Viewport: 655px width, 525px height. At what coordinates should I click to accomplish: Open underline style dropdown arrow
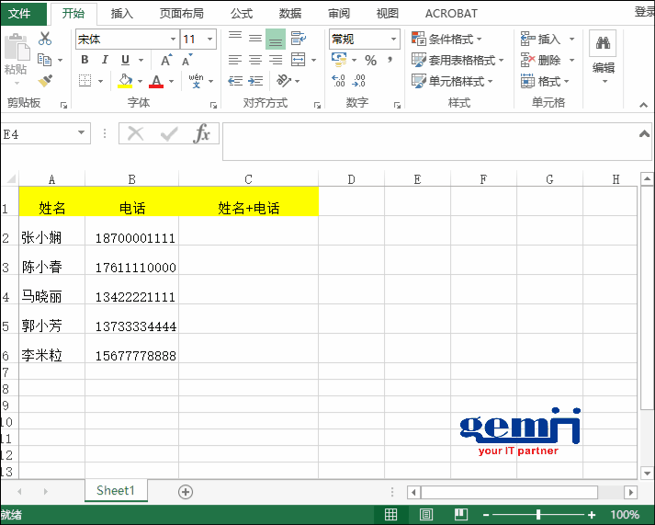pyautogui.click(x=141, y=60)
